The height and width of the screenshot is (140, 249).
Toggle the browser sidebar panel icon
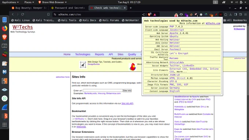click(x=235, y=14)
